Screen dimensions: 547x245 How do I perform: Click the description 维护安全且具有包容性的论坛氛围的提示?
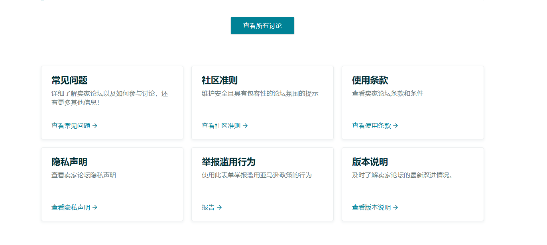pyautogui.click(x=260, y=94)
